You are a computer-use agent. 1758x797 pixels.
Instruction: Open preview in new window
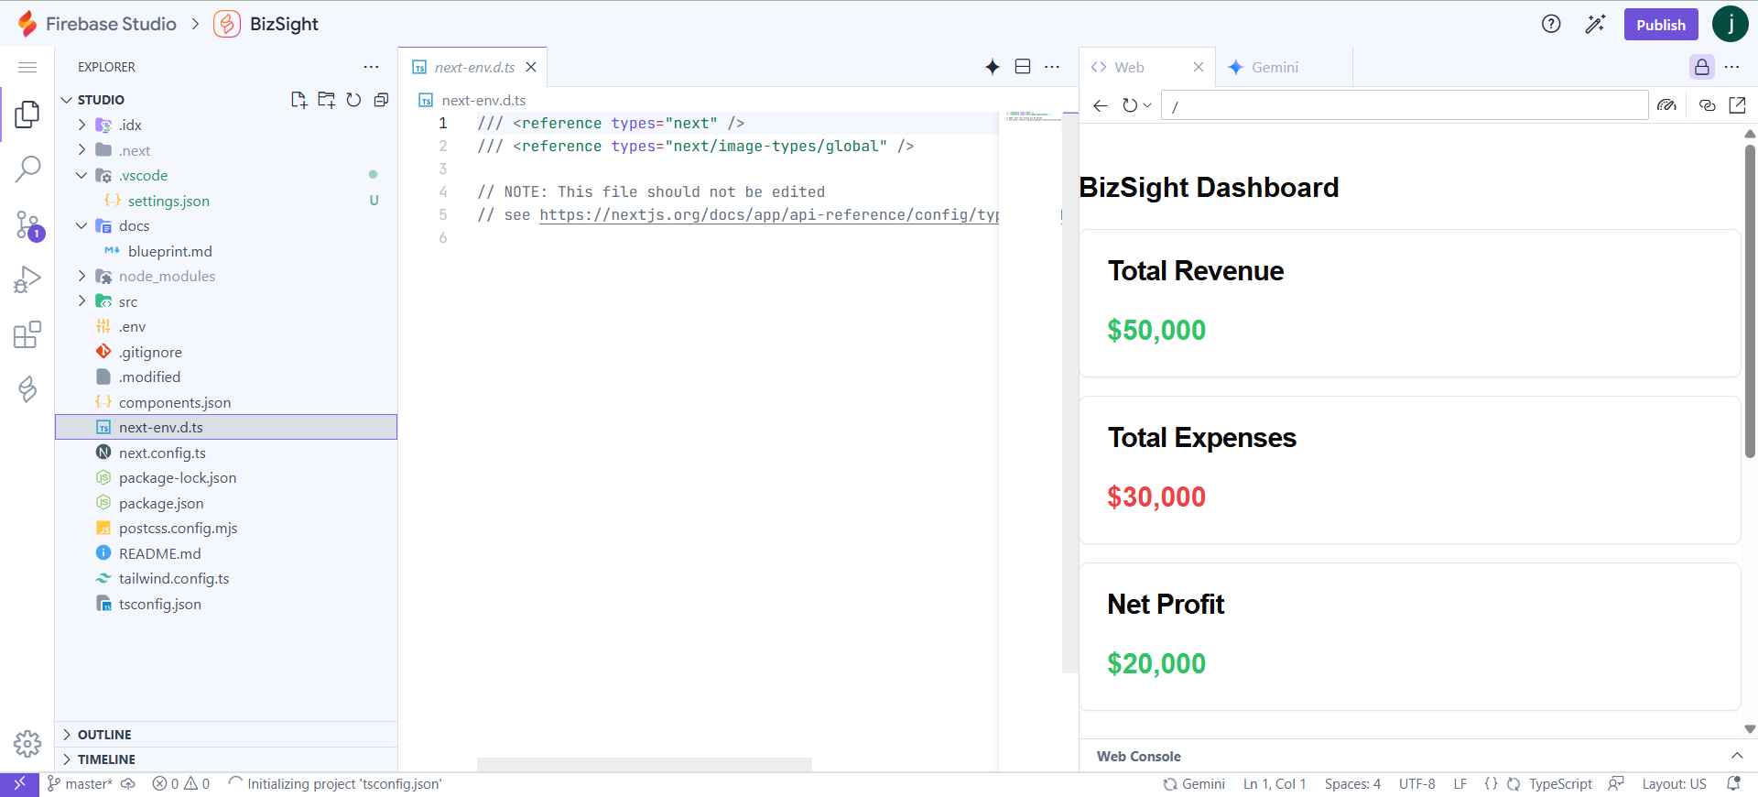[1737, 105]
